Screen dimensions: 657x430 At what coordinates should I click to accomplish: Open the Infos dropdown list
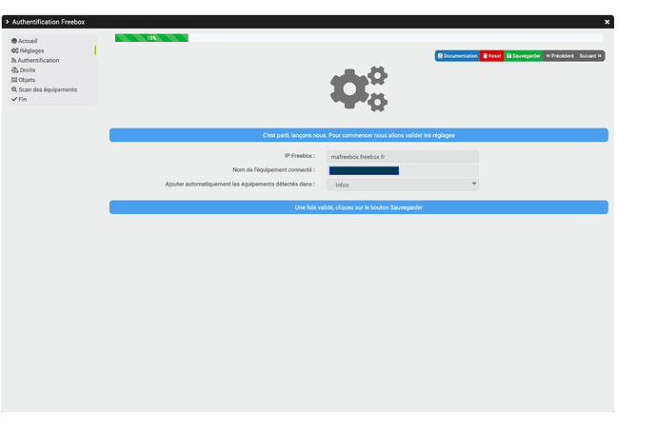click(403, 185)
